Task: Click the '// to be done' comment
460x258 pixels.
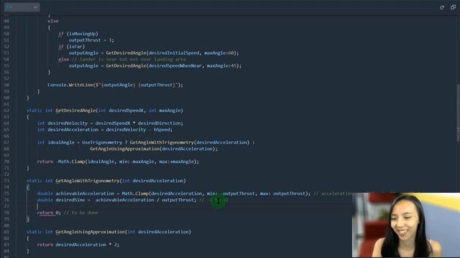Action: click(81, 213)
